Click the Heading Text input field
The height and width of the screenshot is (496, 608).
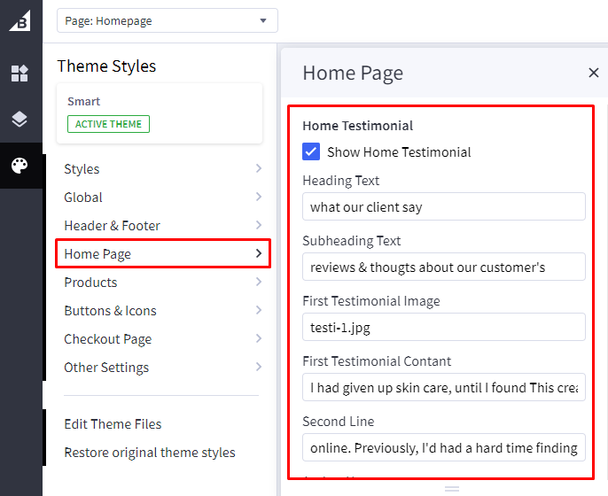tap(443, 207)
